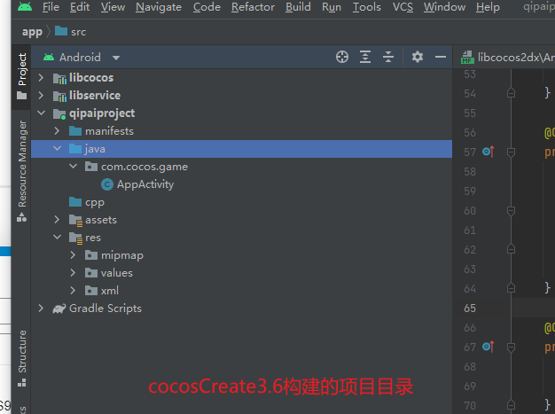555x414 pixels.
Task: Collapse the res folder
Action: (x=57, y=237)
